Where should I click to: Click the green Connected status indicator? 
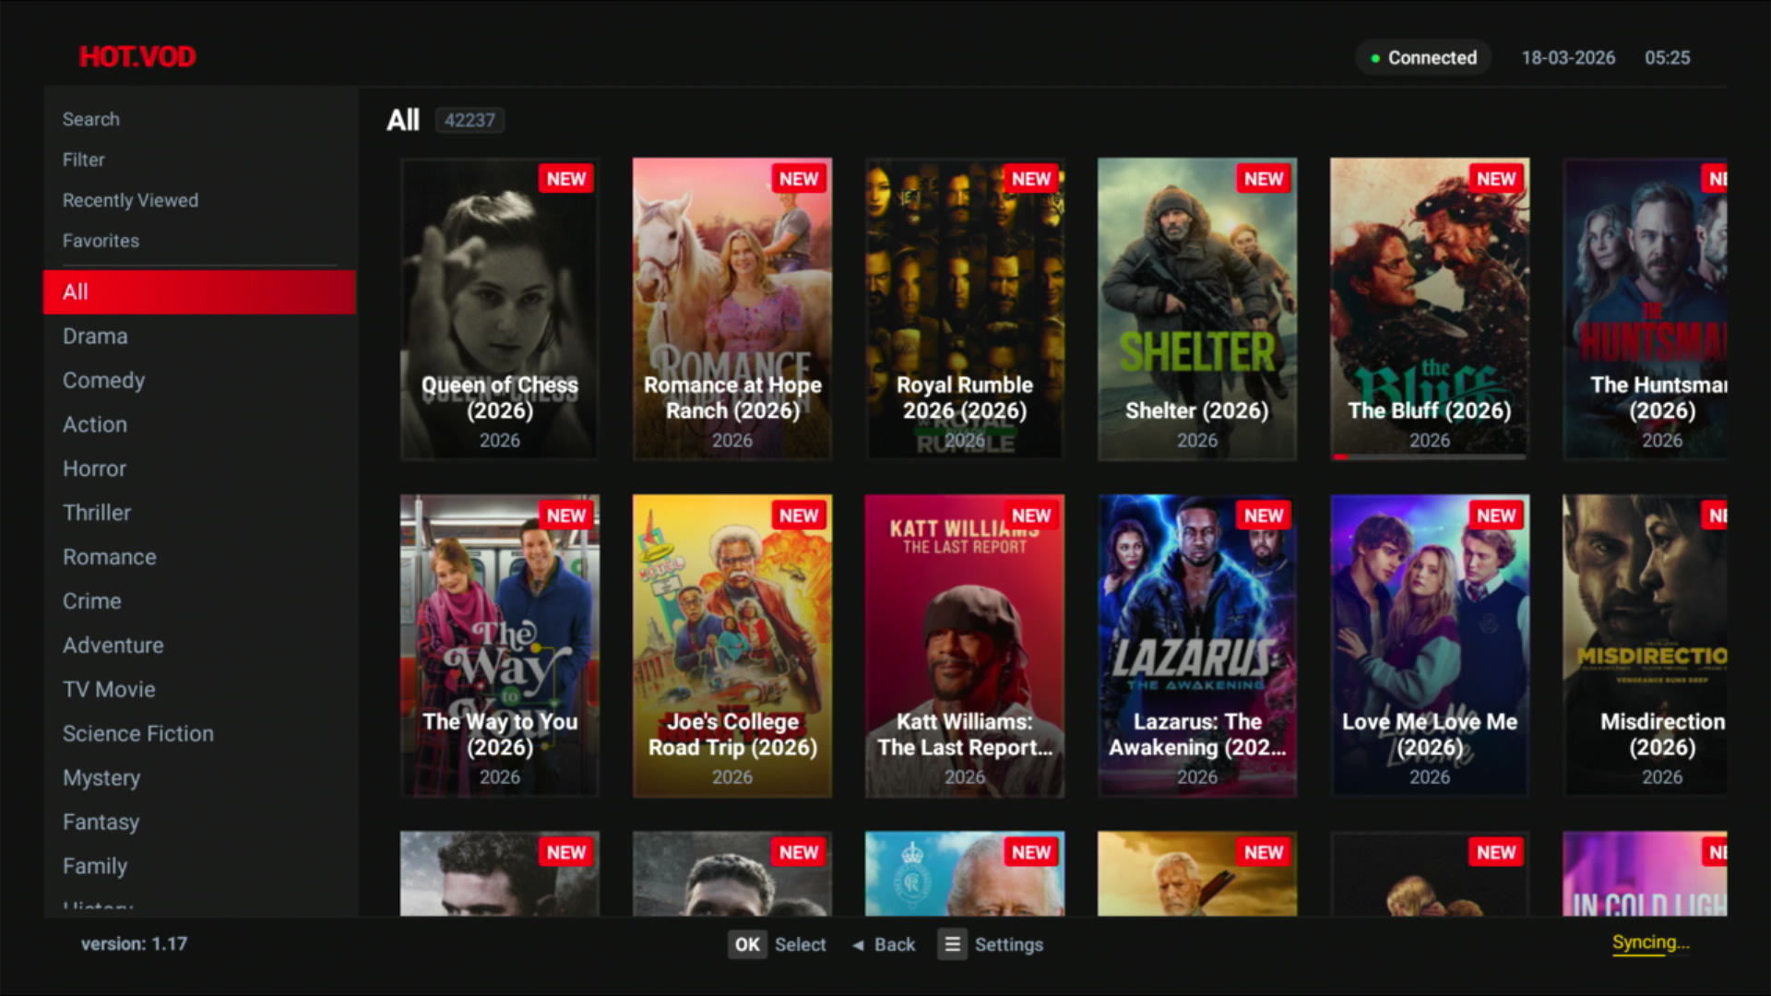click(x=1423, y=57)
